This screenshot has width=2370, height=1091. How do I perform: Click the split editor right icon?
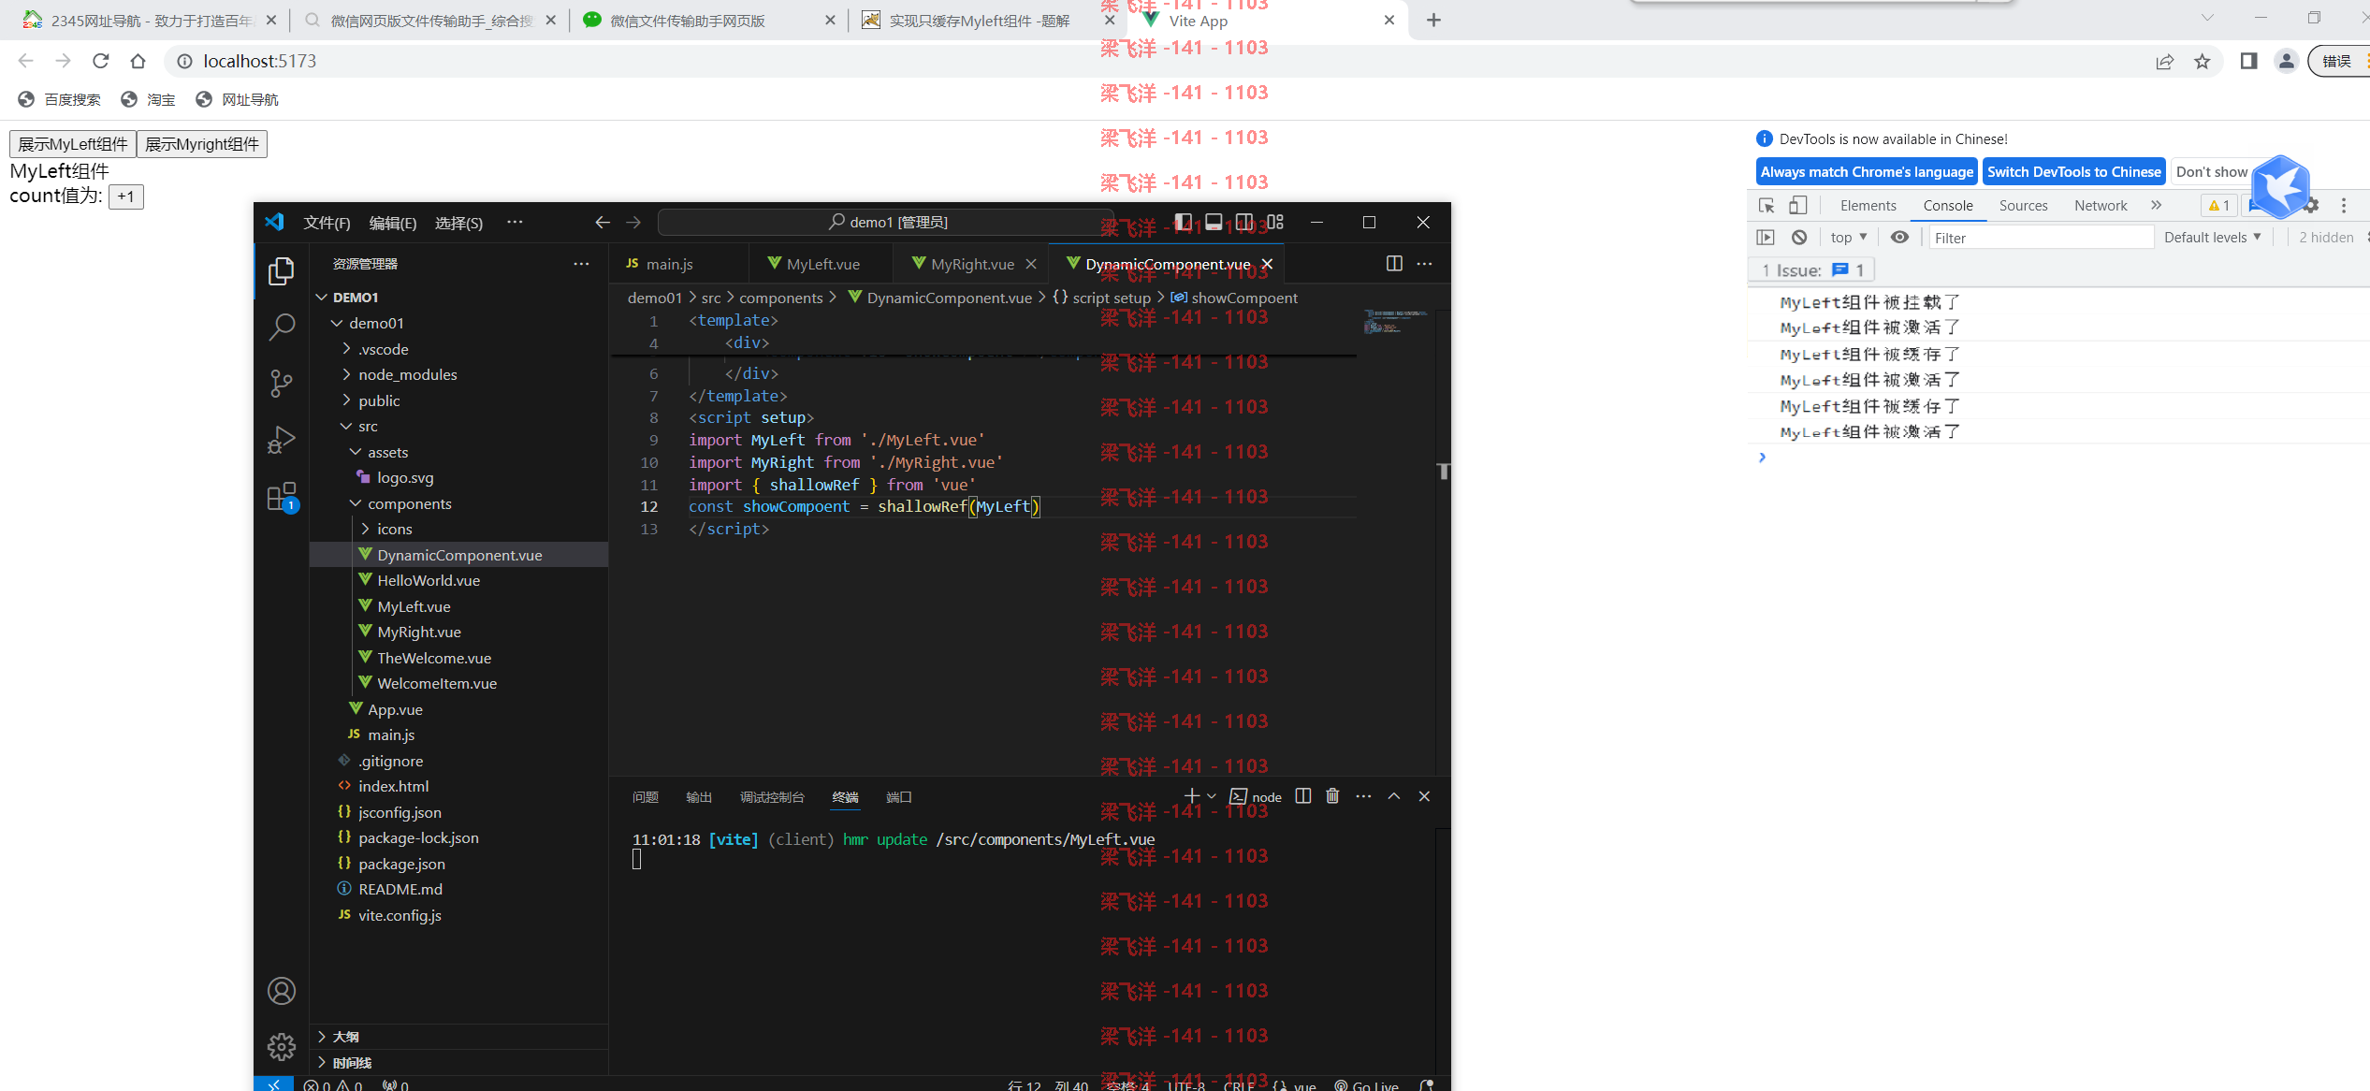[1394, 264]
